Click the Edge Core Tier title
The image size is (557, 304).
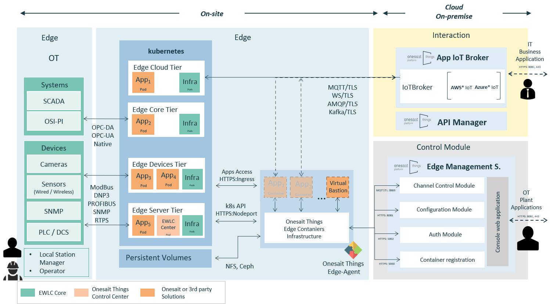click(155, 109)
